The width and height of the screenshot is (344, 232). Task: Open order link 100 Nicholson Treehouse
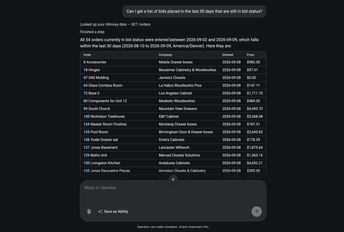tap(104, 117)
